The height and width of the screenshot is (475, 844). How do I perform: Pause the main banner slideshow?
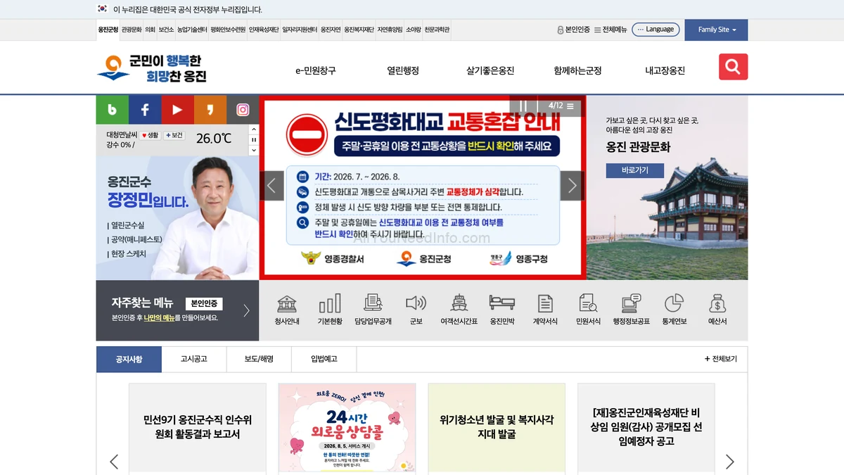coord(523,106)
